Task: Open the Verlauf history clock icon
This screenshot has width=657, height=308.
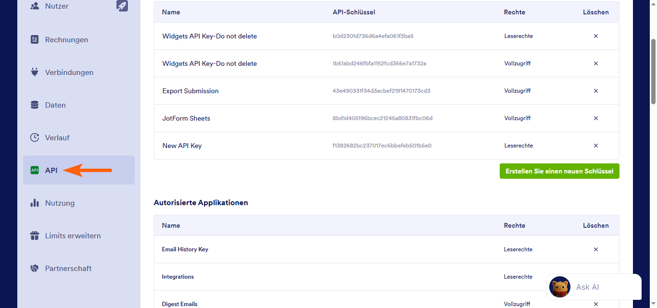Action: pos(35,137)
